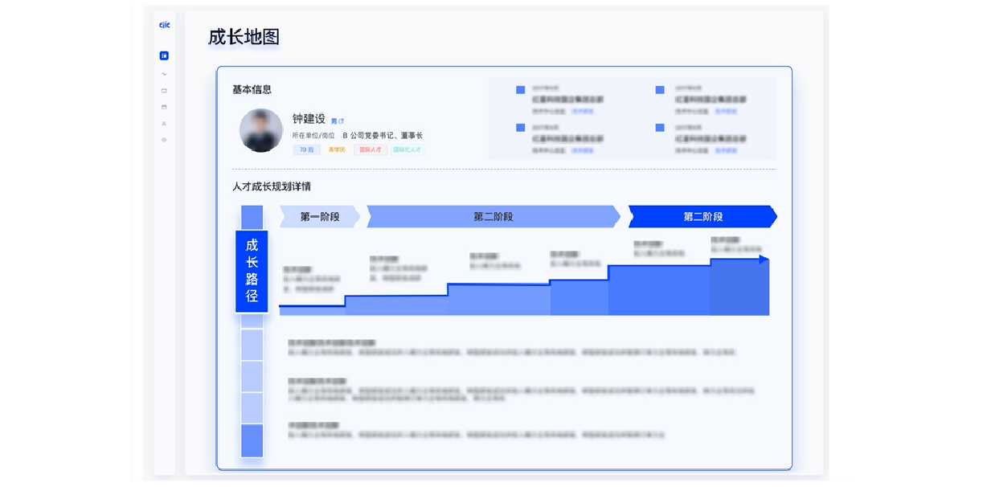Click the cjic logo in sidebar
The width and height of the screenshot is (983, 487).
coord(164,25)
